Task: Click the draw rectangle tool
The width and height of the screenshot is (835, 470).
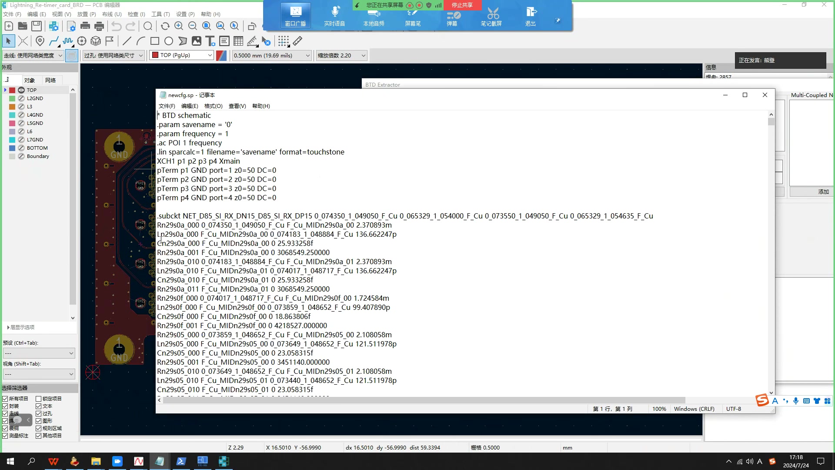Action: click(x=155, y=41)
